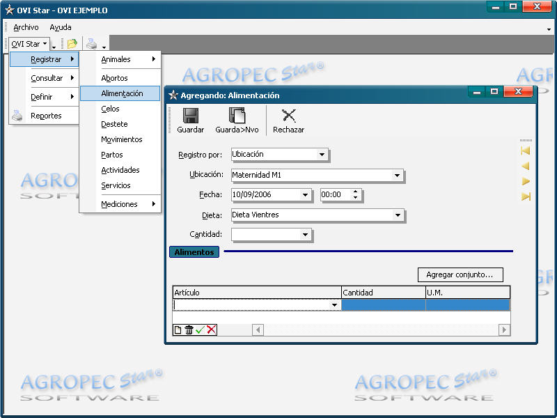The image size is (557, 418).
Task: Click the U.M. column header
Action: 468,293
